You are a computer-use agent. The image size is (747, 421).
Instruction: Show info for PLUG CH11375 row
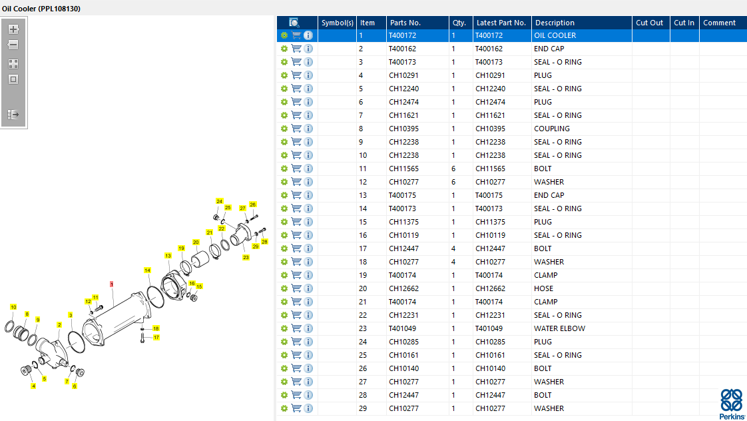pos(308,222)
